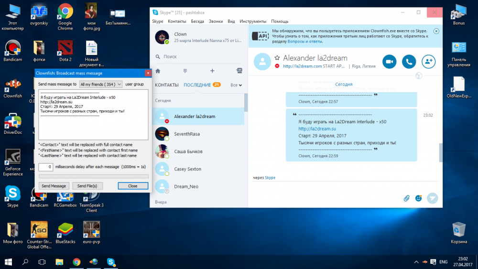
Task: Expand the 'Все' contact filter dropdown
Action: (x=236, y=85)
